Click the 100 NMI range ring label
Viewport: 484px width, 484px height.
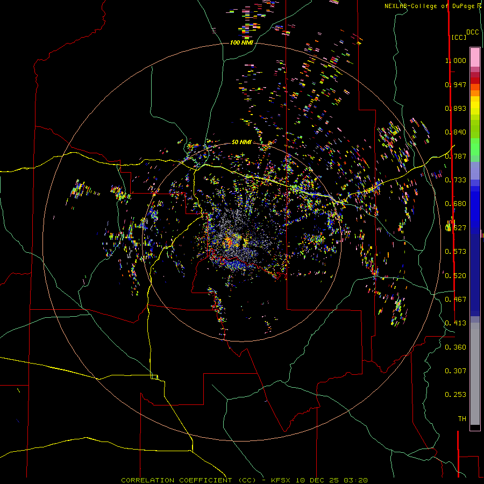click(241, 42)
